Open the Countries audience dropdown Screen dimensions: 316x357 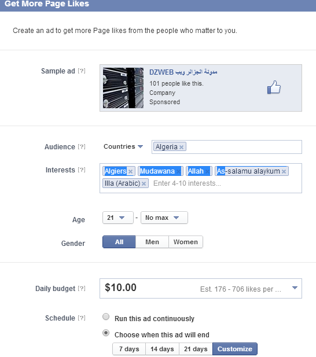[123, 146]
